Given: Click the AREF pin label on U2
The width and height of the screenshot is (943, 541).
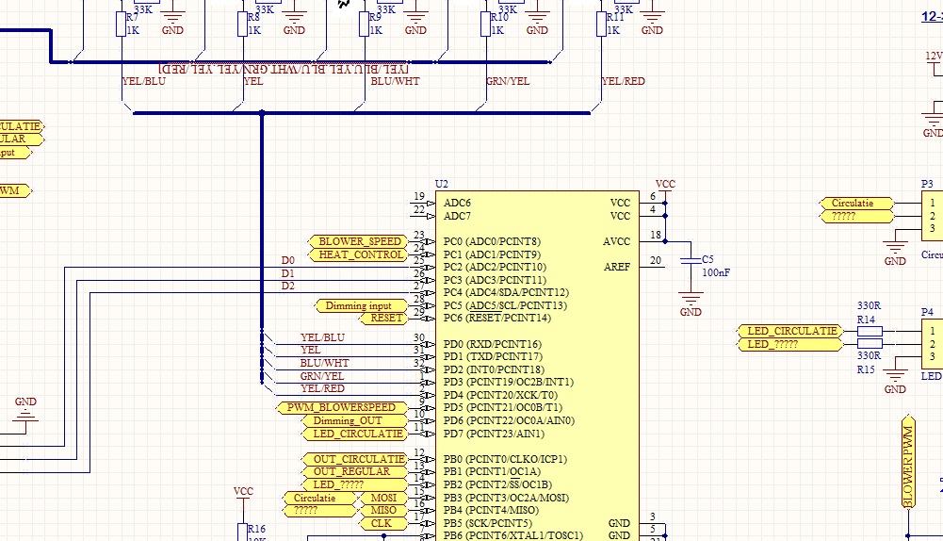Looking at the screenshot, I should [x=617, y=267].
